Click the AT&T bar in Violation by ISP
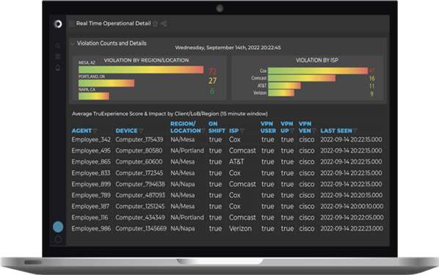Screen dimensions: 439x275 tap(284, 86)
